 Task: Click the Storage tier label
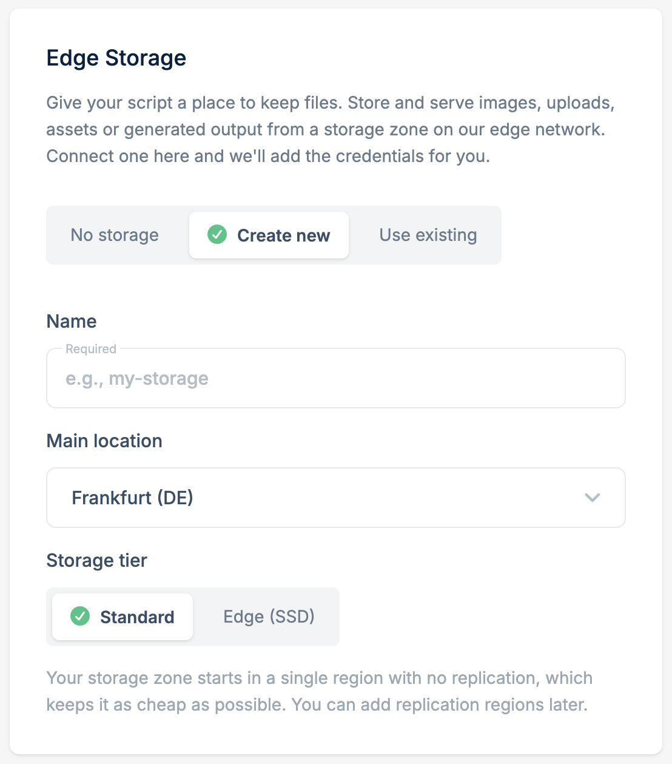[x=97, y=560]
